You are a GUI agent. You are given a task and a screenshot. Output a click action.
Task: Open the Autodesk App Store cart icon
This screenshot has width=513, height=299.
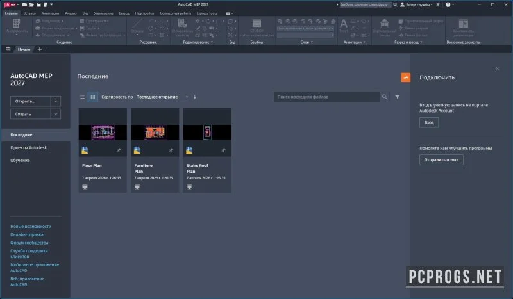pyautogui.click(x=438, y=4)
